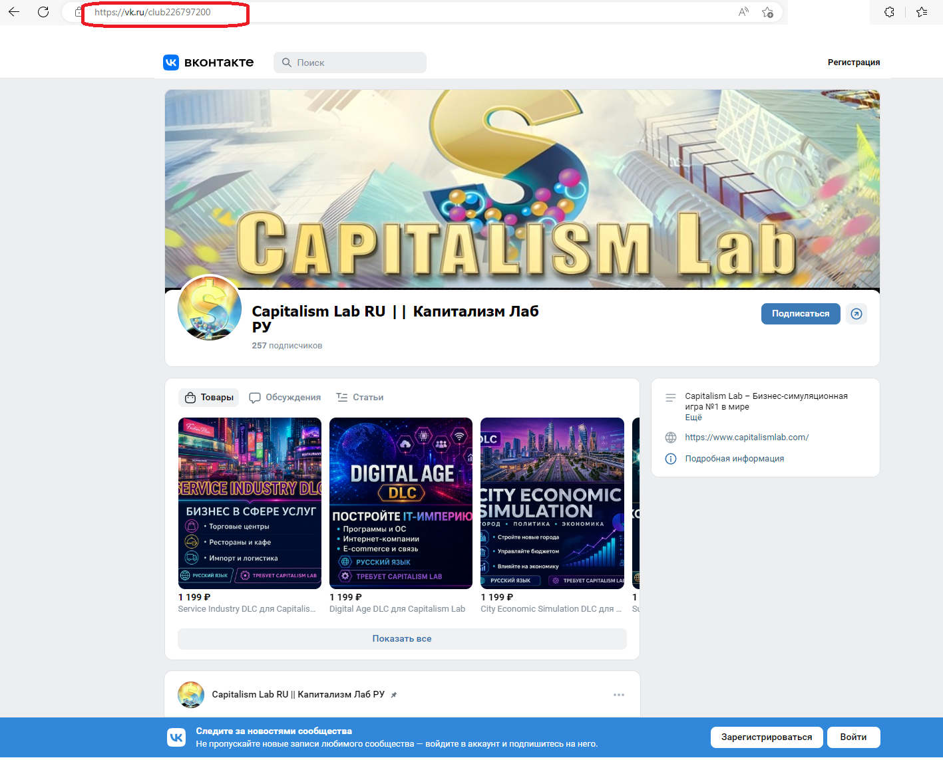Open the favorites list star icon
The height and width of the screenshot is (760, 943).
pyautogui.click(x=922, y=12)
